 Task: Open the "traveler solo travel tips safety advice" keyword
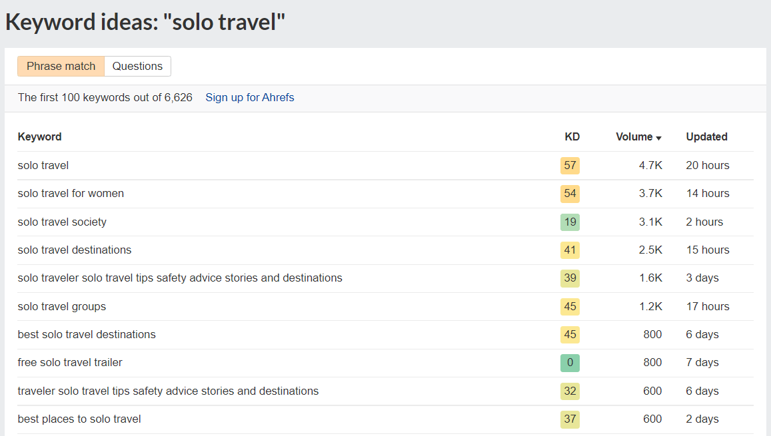pos(168,391)
